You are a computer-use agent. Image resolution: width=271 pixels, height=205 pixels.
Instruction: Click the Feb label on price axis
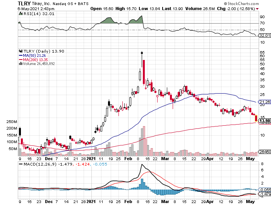128,159
